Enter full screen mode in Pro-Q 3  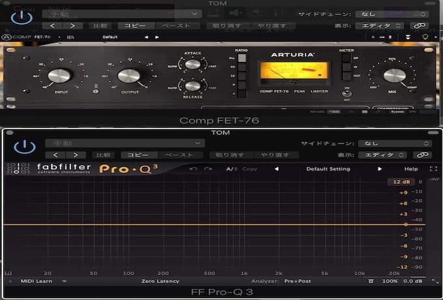(433, 169)
